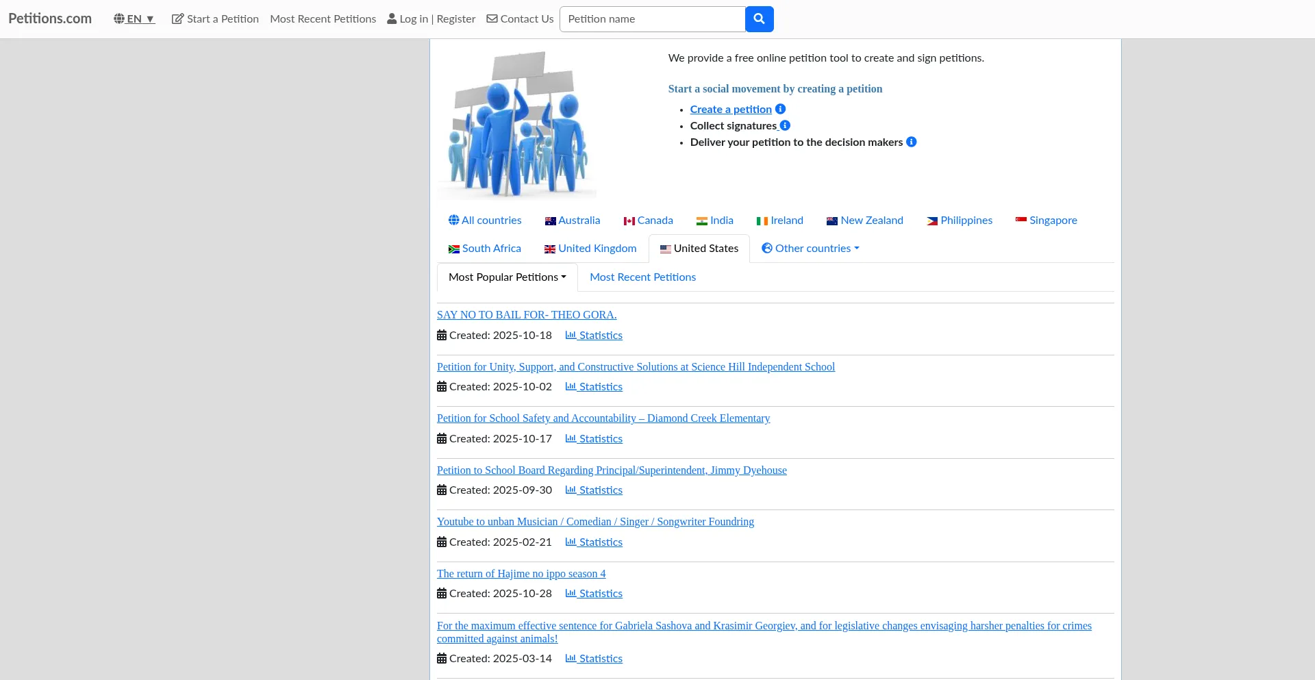This screenshot has height=680, width=1315.
Task: Select the United Kingdom country tab
Action: (590, 249)
